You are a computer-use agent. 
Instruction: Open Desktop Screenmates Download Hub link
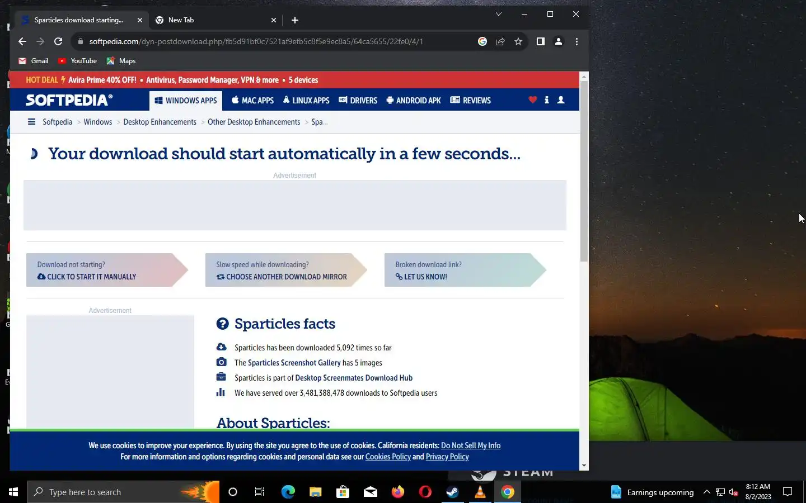click(354, 378)
